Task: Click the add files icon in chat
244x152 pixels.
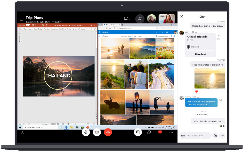Action: (x=215, y=136)
